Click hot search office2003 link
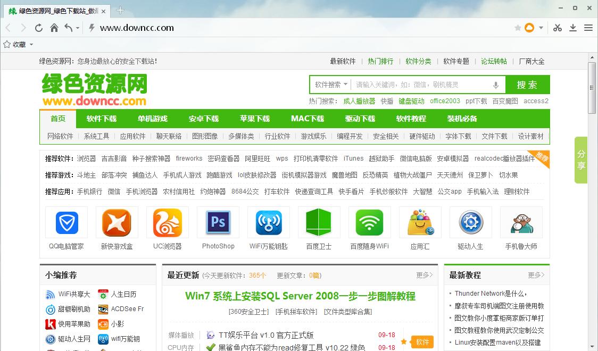 coord(445,101)
